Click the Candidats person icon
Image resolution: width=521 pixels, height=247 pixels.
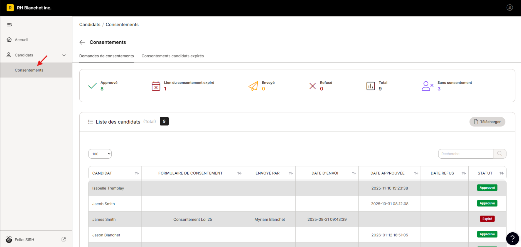pos(9,55)
